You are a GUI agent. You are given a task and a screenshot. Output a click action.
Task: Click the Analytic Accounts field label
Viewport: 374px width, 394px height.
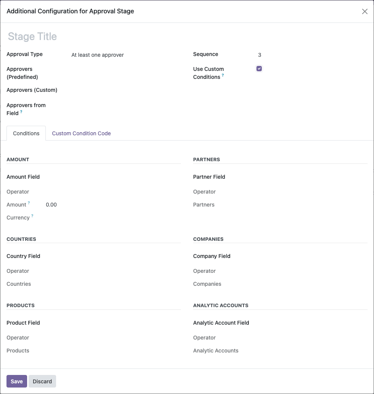[216, 351]
